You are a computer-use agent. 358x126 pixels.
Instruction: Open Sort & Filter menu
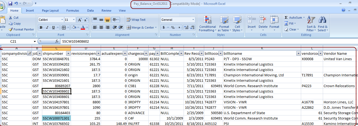[x=311, y=24]
